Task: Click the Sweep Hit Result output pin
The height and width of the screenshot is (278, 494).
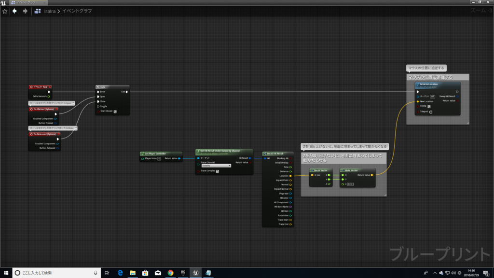Action: click(x=457, y=97)
